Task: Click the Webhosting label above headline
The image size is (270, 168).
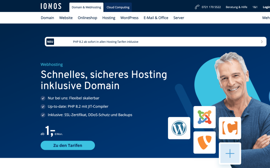Action: pyautogui.click(x=52, y=64)
